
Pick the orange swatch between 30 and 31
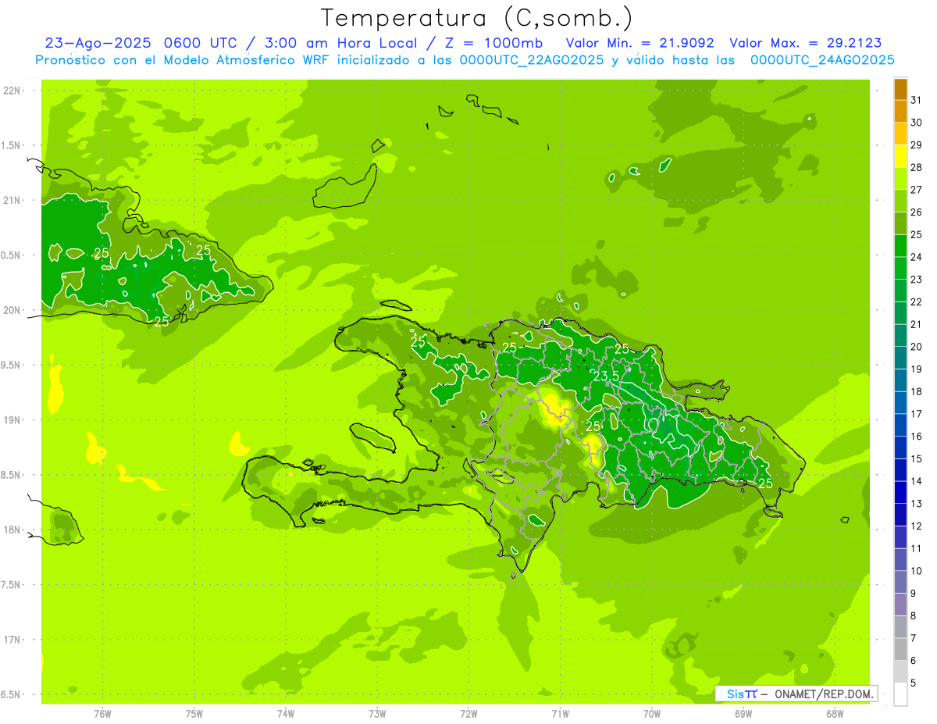click(x=900, y=112)
